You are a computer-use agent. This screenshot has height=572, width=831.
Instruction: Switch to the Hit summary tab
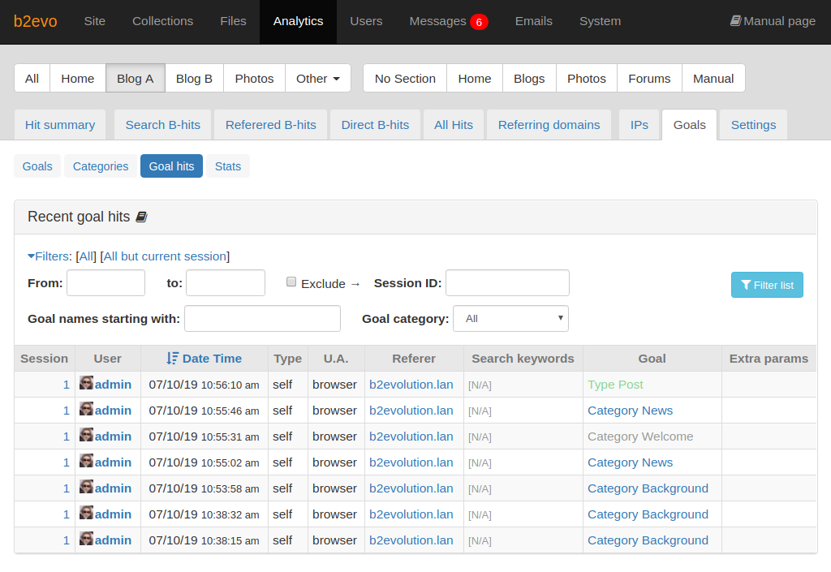[60, 125]
